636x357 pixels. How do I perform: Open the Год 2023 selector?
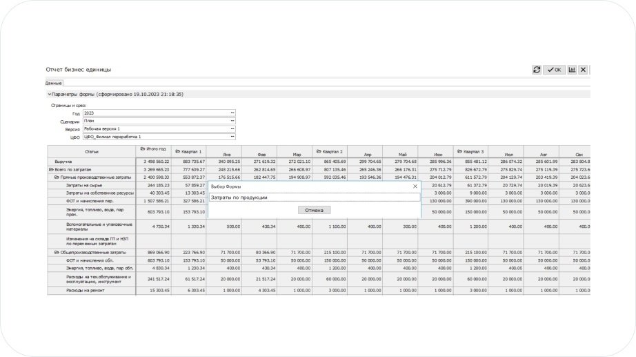point(232,113)
